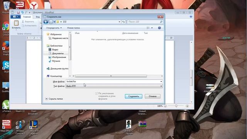Open the view options dropdown arrow
The image size is (247, 139).
coord(152,28)
